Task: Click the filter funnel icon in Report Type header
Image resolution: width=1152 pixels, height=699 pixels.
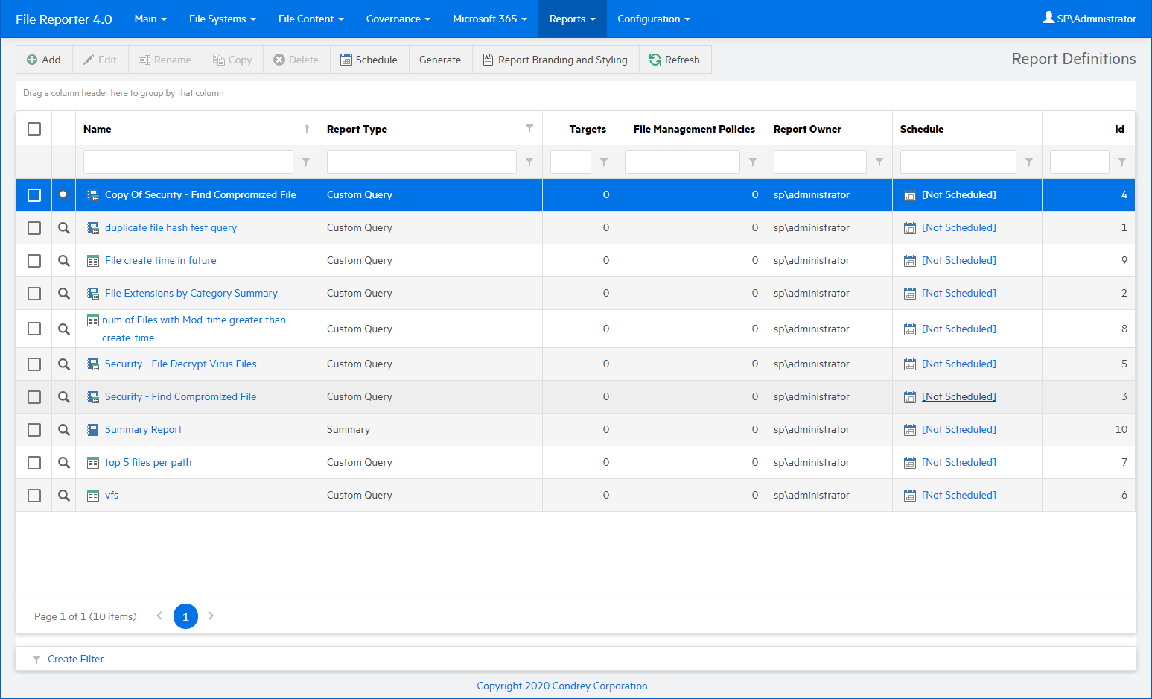Action: pyautogui.click(x=529, y=129)
